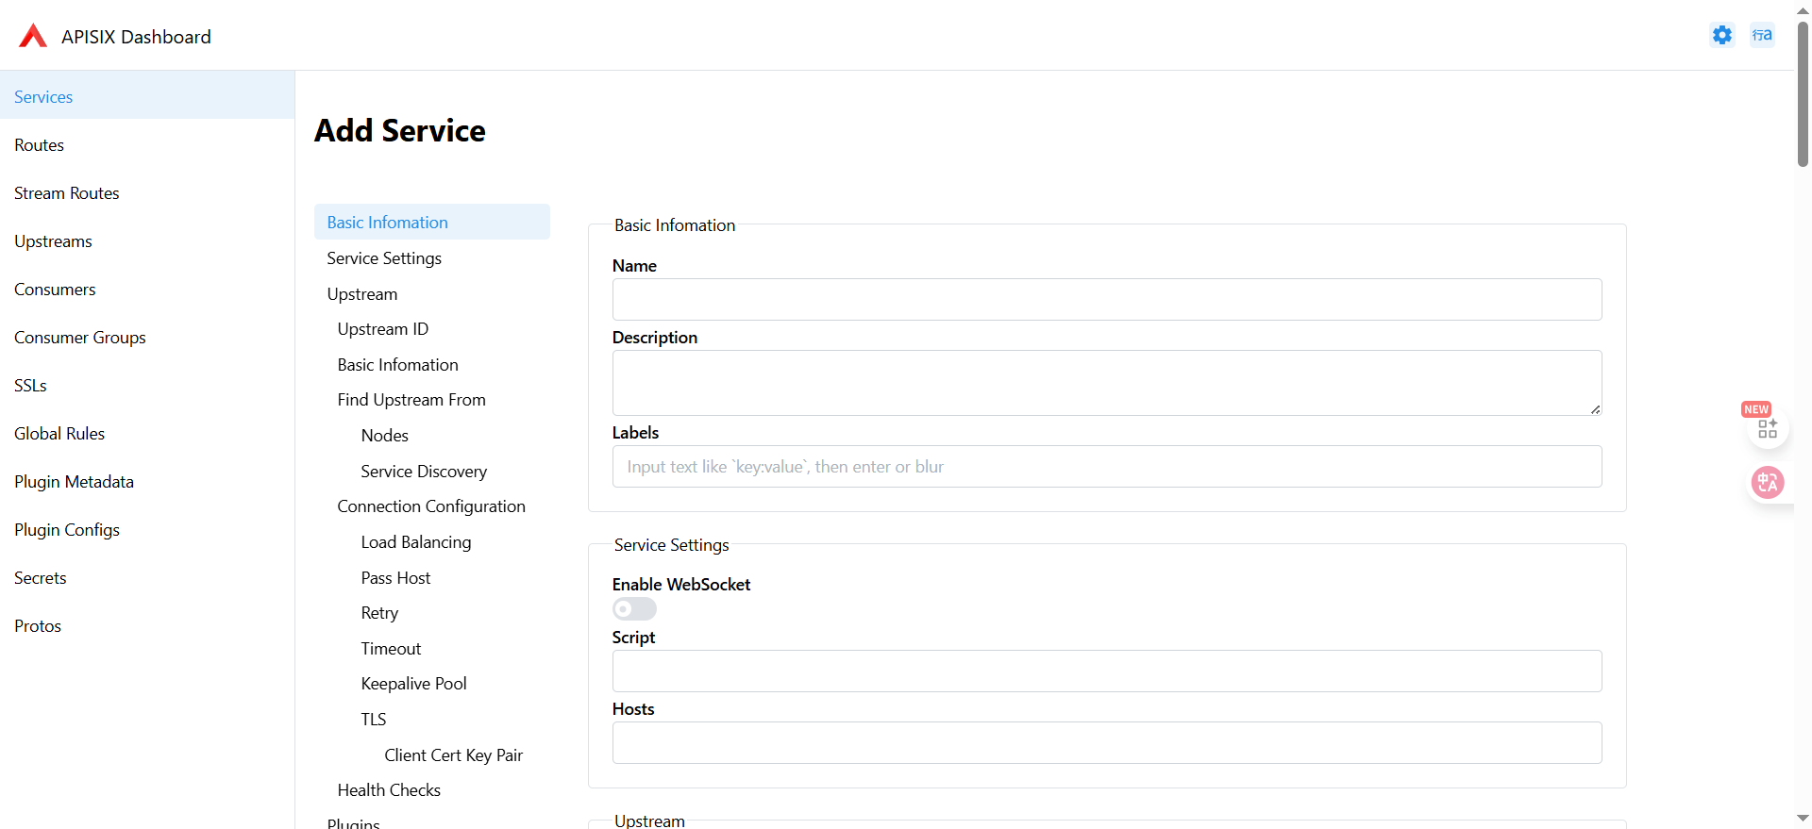Open Routes in the sidebar

(147, 144)
